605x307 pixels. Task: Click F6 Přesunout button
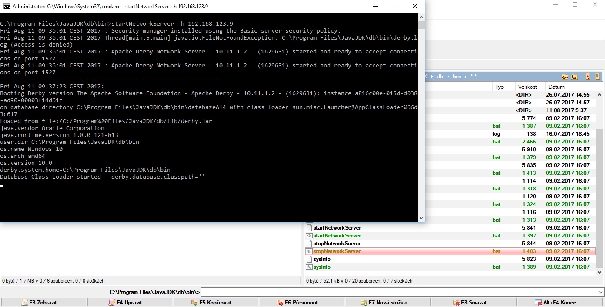pyautogui.click(x=302, y=302)
